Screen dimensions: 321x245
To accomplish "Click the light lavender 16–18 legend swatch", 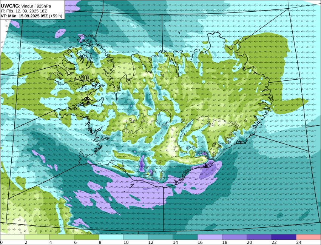I will [x=210, y=237].
